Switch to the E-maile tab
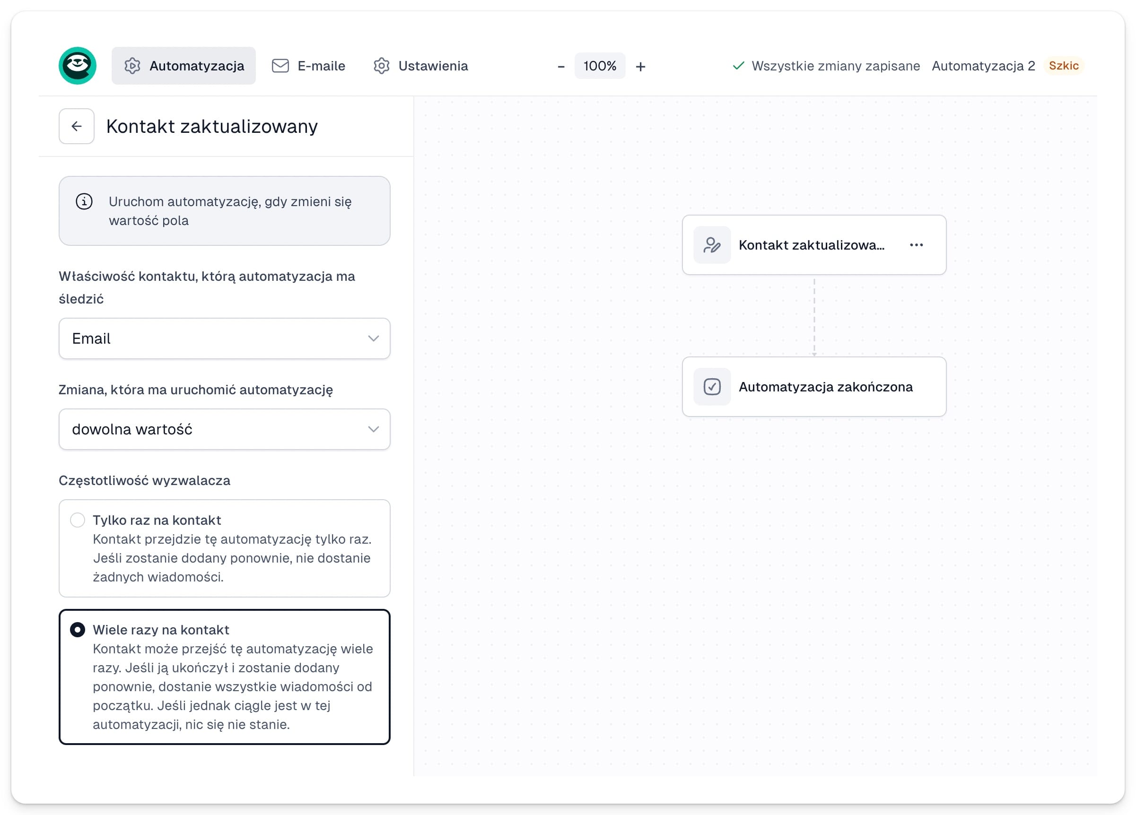 point(308,66)
